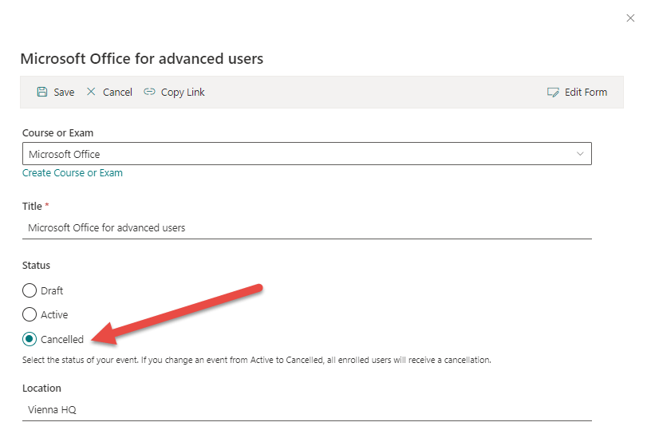Click the heading Microsoft Office for advanced users
Image resolution: width=647 pixels, height=430 pixels.
[142, 58]
